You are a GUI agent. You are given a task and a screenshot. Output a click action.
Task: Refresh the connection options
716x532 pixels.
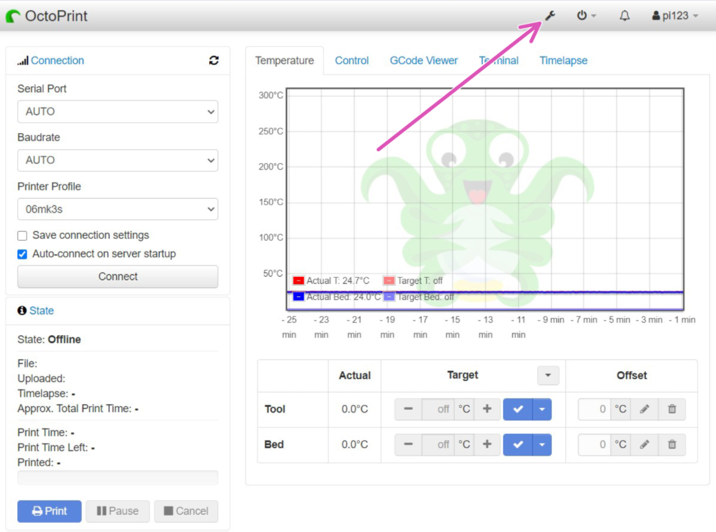(214, 60)
